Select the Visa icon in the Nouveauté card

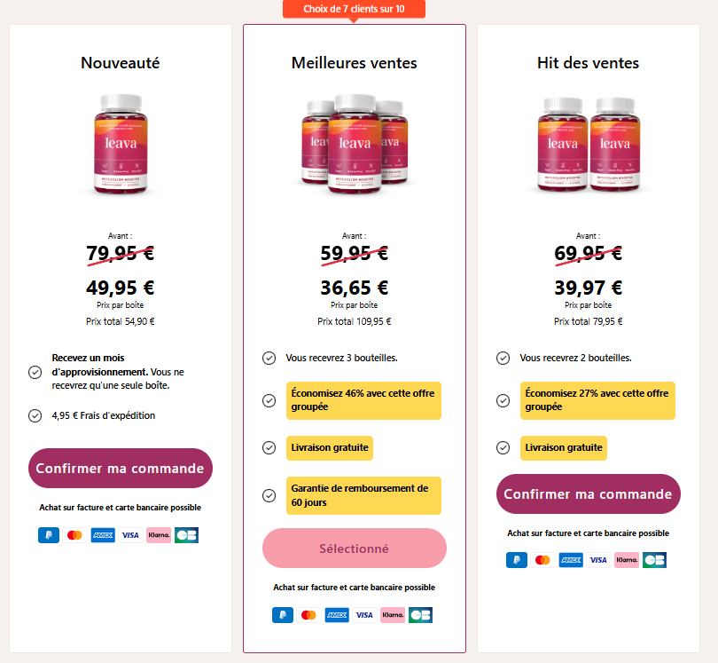(130, 535)
